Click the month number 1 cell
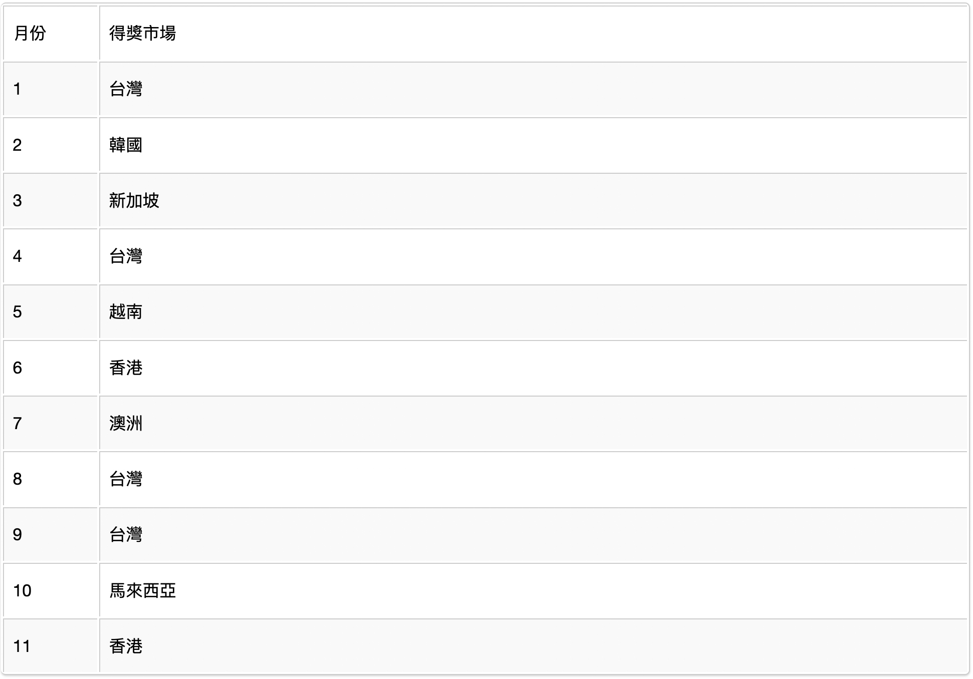 18,89
